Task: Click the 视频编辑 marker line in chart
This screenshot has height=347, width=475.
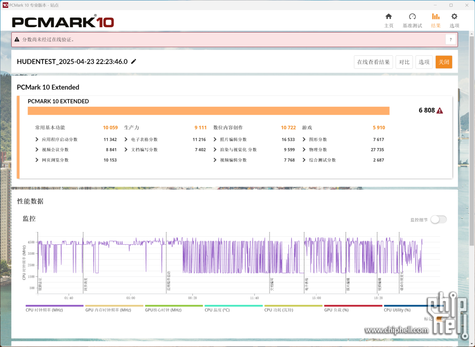Action: (x=377, y=263)
